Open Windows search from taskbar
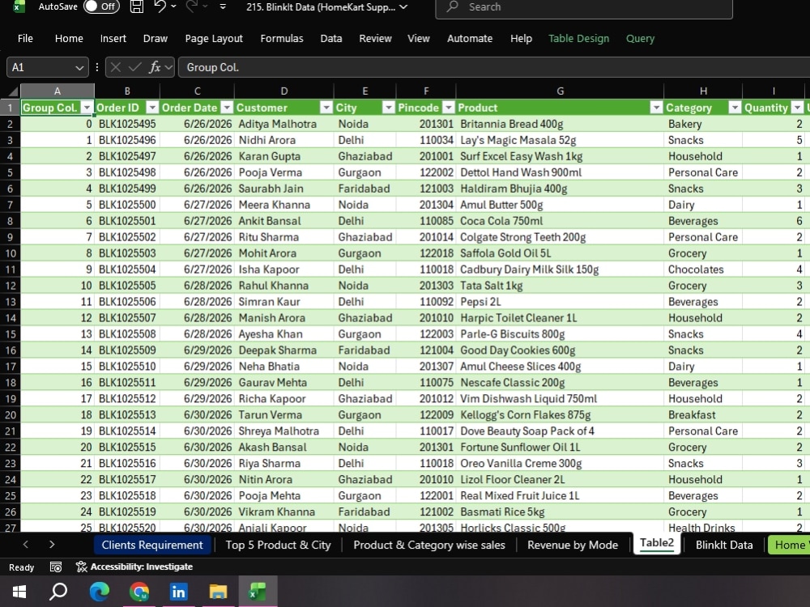 pos(58,592)
